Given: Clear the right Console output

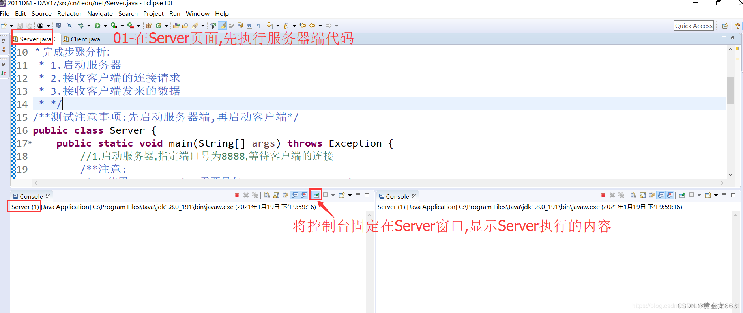Looking at the screenshot, I should point(633,195).
